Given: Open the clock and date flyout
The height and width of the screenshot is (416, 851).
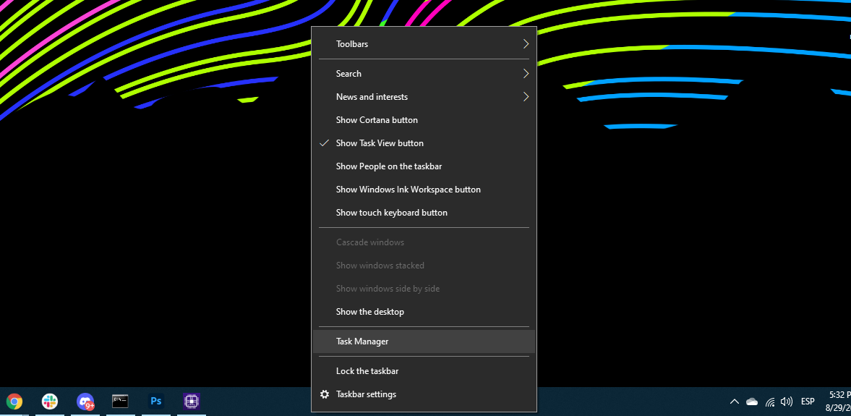Looking at the screenshot, I should pyautogui.click(x=838, y=402).
